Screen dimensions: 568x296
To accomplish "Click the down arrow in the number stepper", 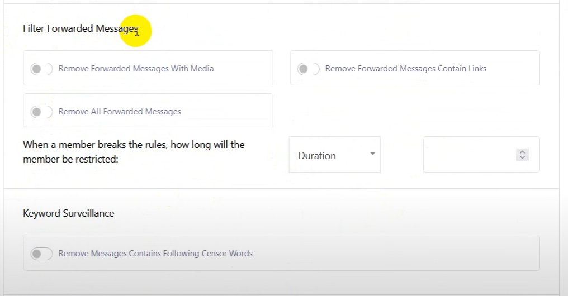I will (522, 158).
